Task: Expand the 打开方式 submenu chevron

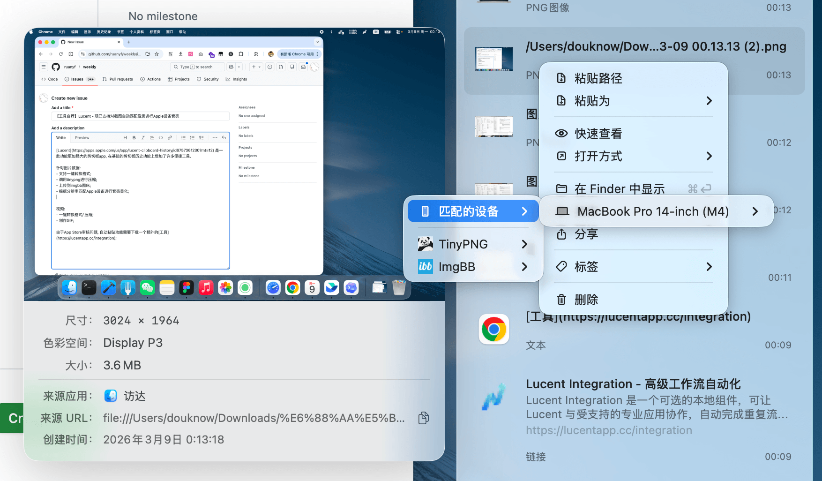Action: click(x=709, y=156)
